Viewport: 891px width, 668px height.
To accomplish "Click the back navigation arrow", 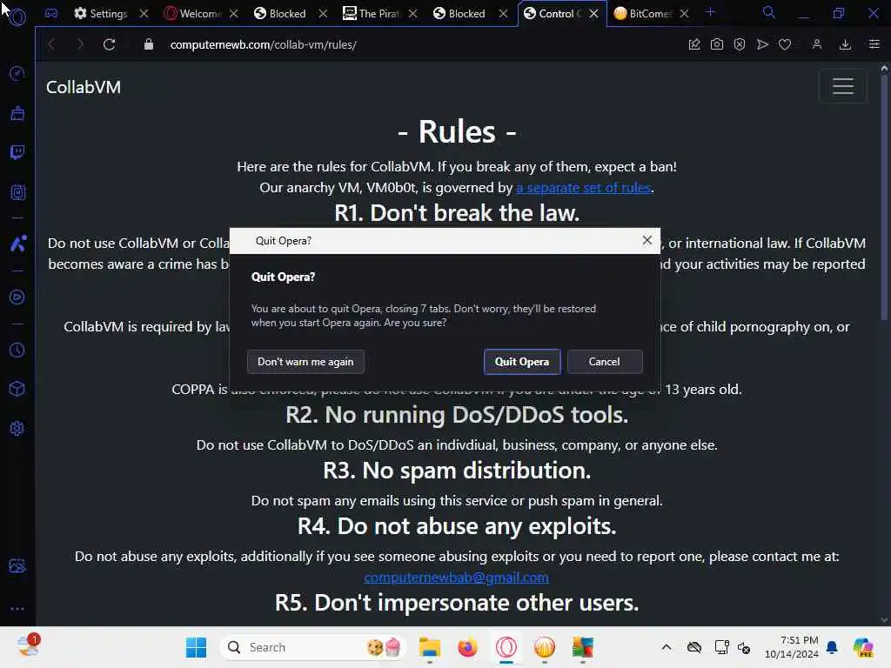I will 51,44.
